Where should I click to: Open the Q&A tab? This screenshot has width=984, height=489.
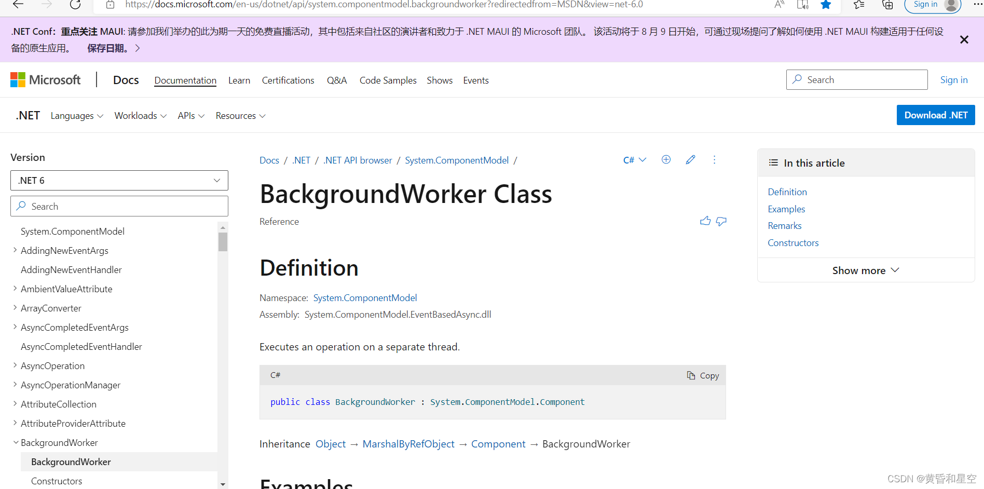[x=337, y=80]
